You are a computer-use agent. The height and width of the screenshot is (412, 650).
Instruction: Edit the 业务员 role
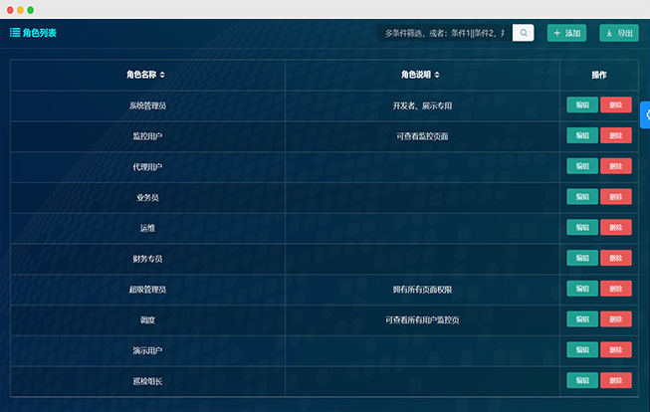[x=582, y=197]
